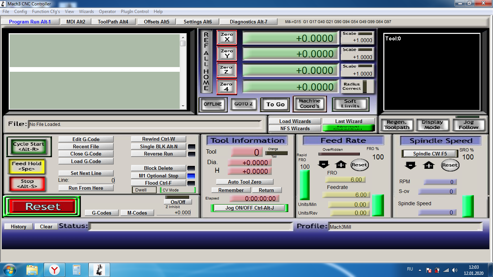
Task: Click Auto Tool Zero button
Action: 245,182
